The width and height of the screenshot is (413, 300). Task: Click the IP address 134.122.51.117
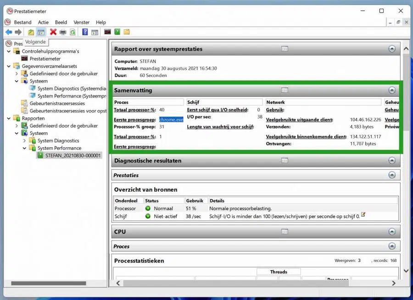tap(366, 136)
